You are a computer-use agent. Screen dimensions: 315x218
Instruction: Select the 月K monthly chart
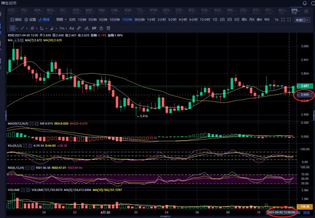tap(252, 20)
